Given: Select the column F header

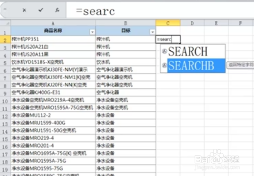Looking at the screenshot, I should click(240, 23).
